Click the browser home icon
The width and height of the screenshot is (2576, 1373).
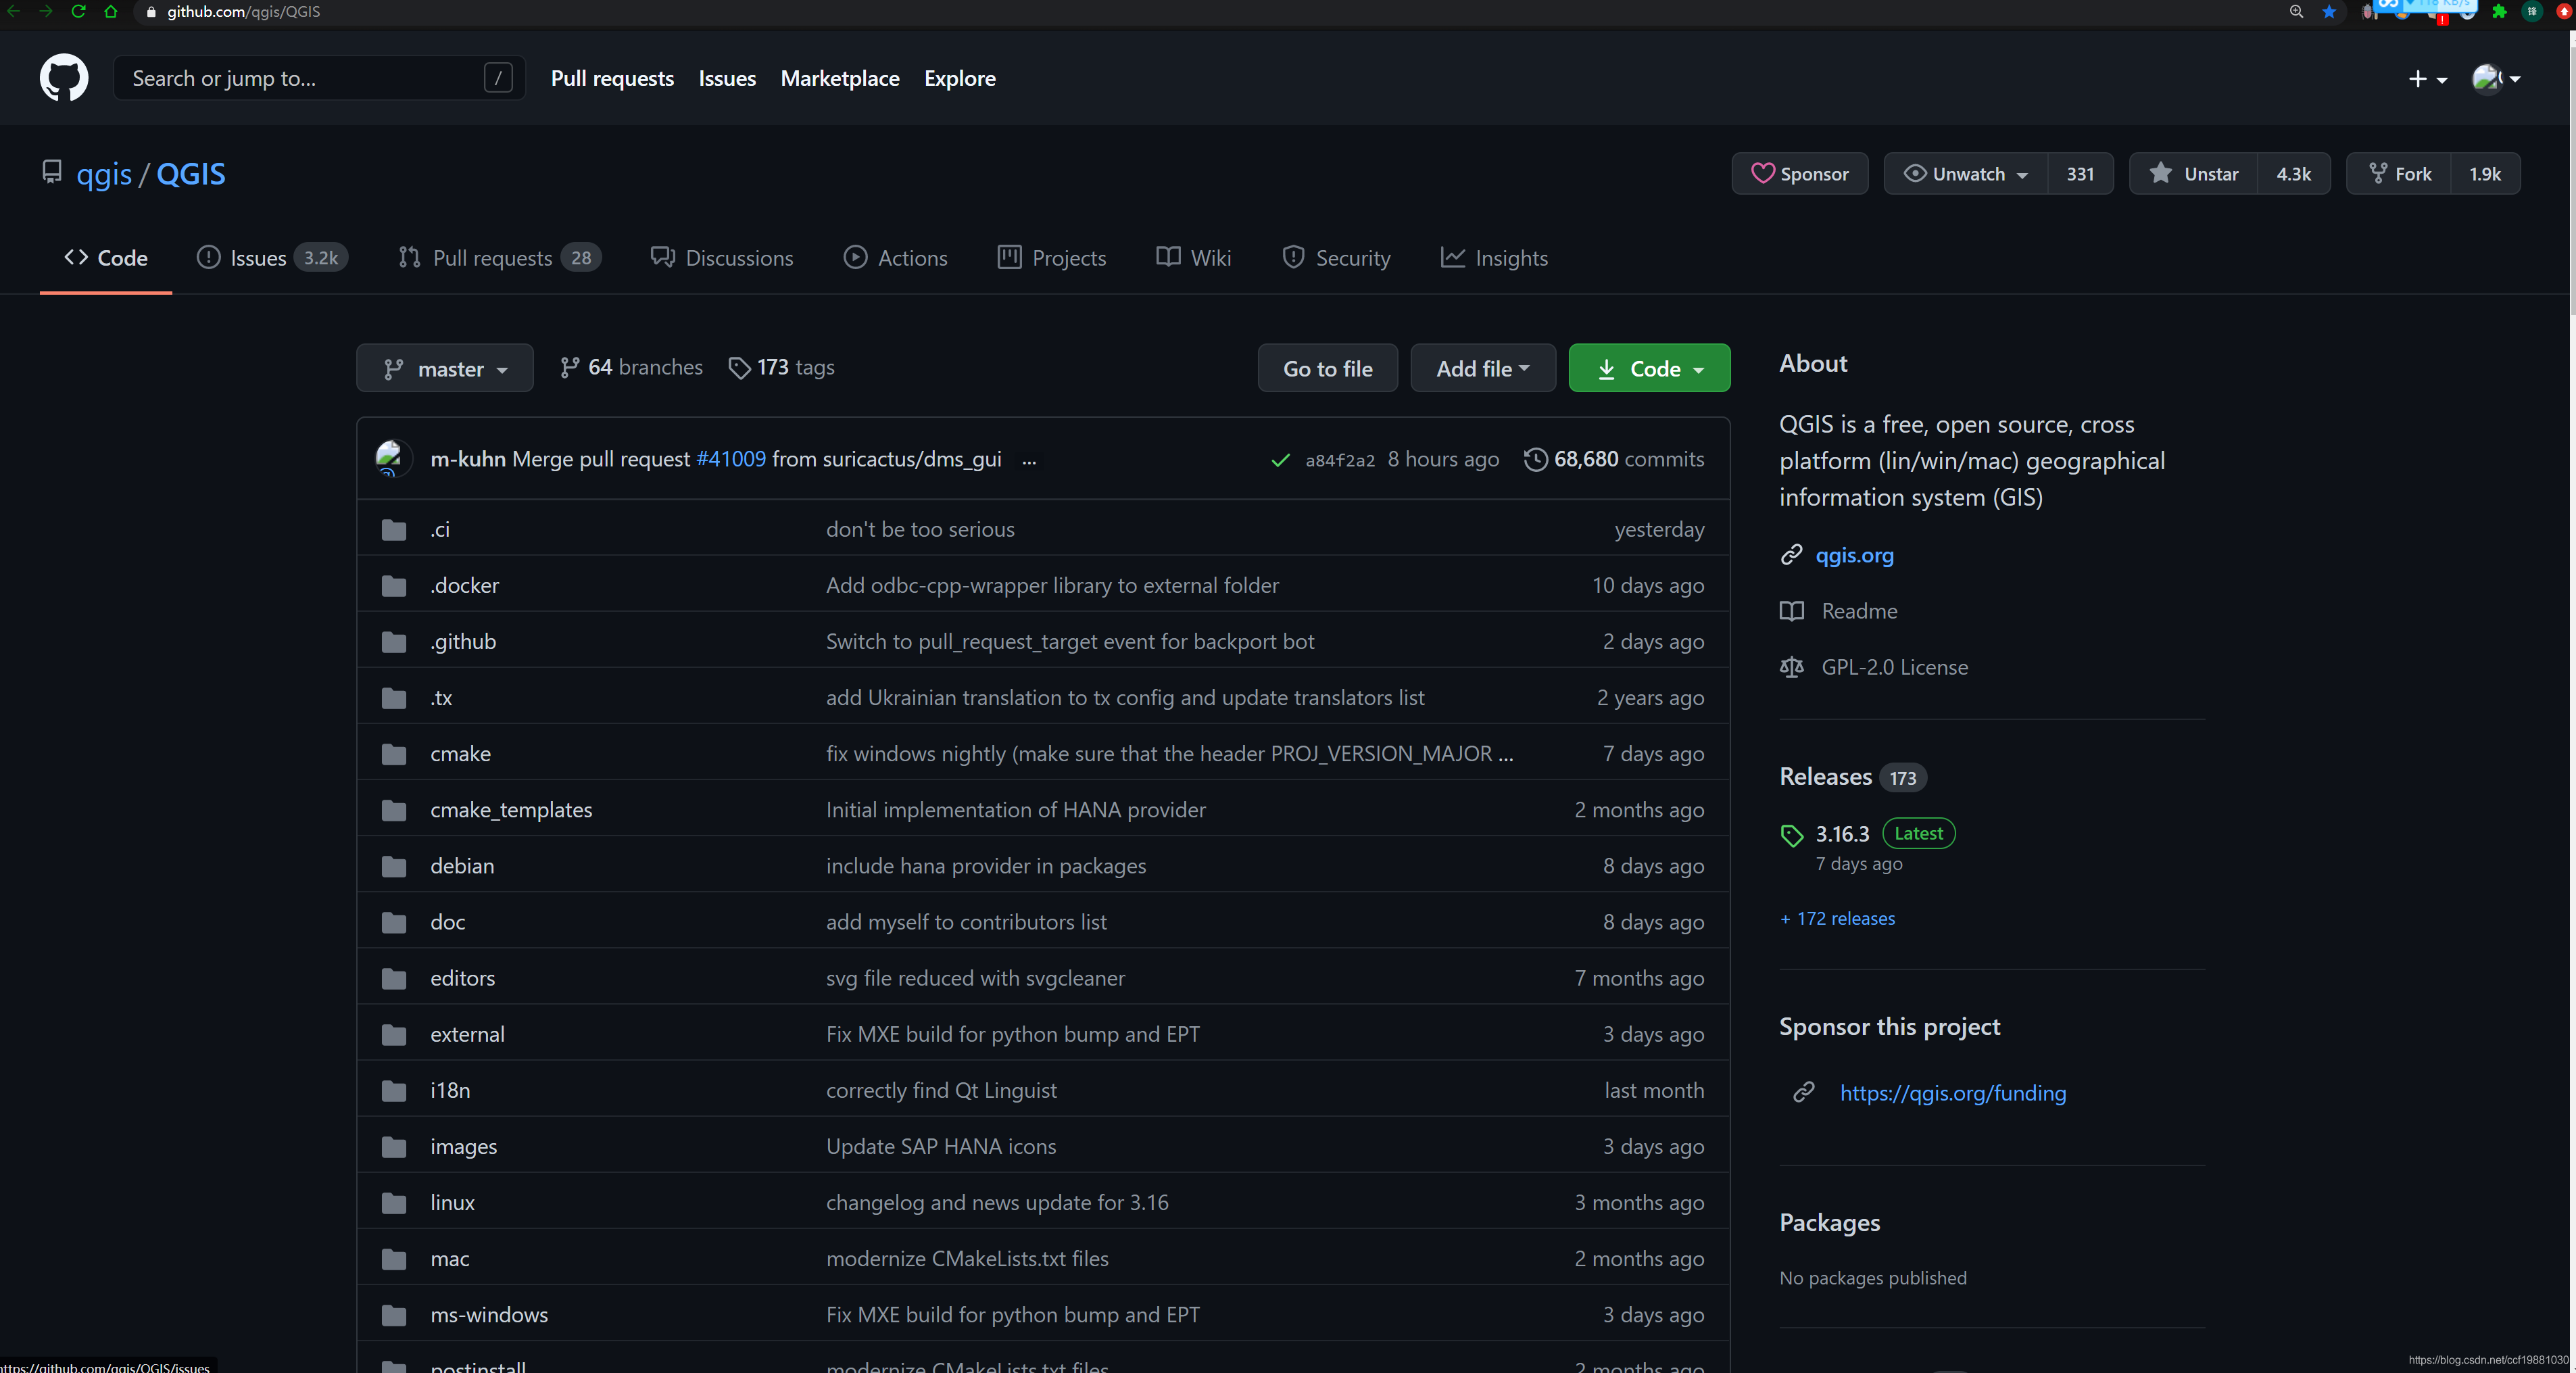pyautogui.click(x=111, y=12)
